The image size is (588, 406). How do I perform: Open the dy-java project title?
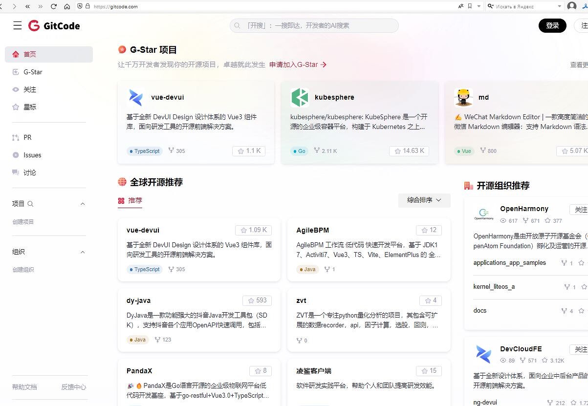coord(139,300)
